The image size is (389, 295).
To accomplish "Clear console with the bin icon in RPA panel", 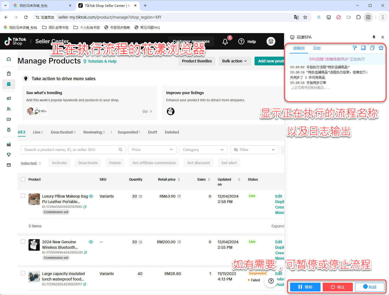I will point(381,48).
